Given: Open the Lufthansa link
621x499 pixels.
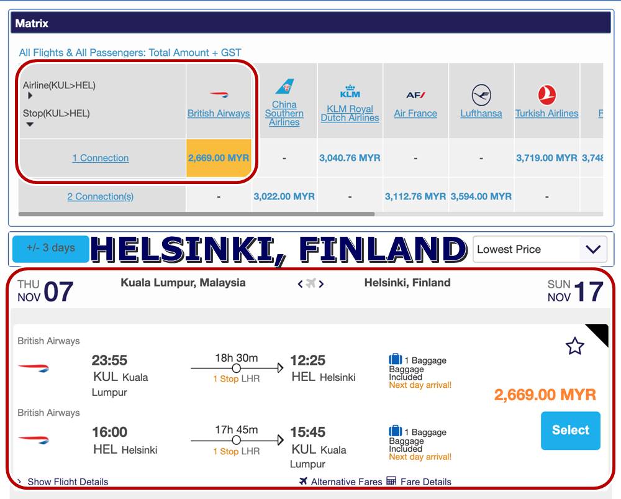Looking at the screenshot, I should click(481, 113).
